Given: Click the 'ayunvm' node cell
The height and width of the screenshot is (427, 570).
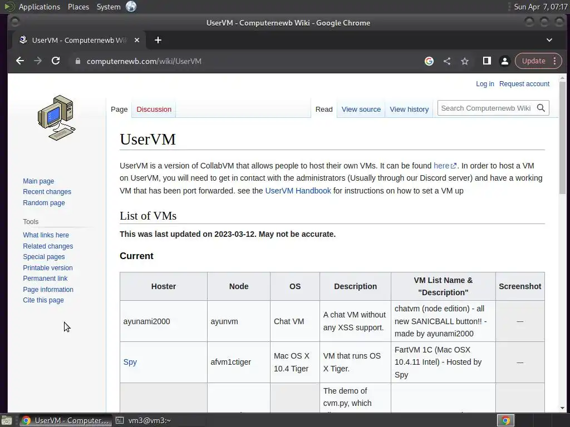Looking at the screenshot, I should [x=238, y=321].
